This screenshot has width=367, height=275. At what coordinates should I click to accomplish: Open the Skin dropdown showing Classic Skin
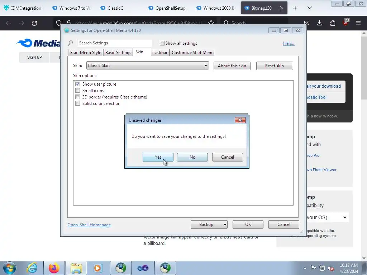click(147, 66)
